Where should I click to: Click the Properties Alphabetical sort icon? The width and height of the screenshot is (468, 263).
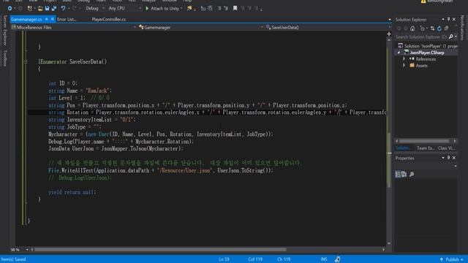pyautogui.click(x=404, y=174)
